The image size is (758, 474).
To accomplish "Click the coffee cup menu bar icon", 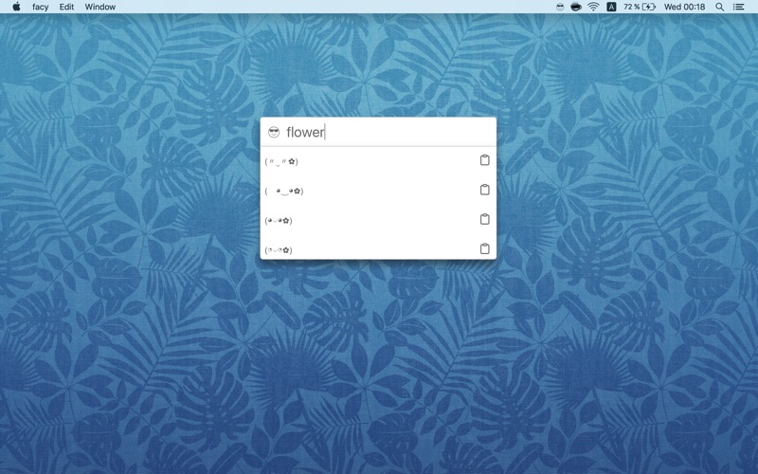I will point(576,7).
